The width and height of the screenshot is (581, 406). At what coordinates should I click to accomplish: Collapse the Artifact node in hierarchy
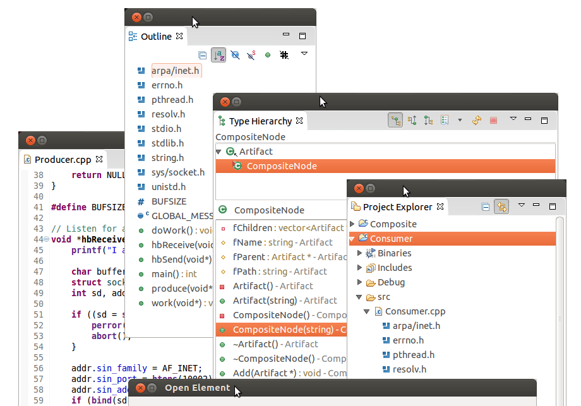(x=219, y=152)
